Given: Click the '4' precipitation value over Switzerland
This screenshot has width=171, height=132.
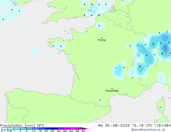Looking at the screenshot, I should 147,55.
